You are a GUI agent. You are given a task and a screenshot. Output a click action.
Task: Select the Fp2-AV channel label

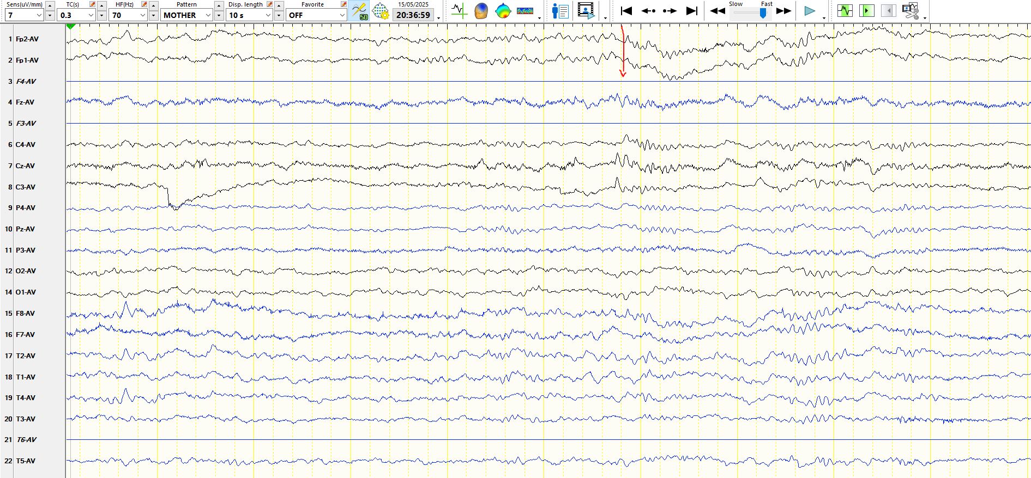(27, 39)
